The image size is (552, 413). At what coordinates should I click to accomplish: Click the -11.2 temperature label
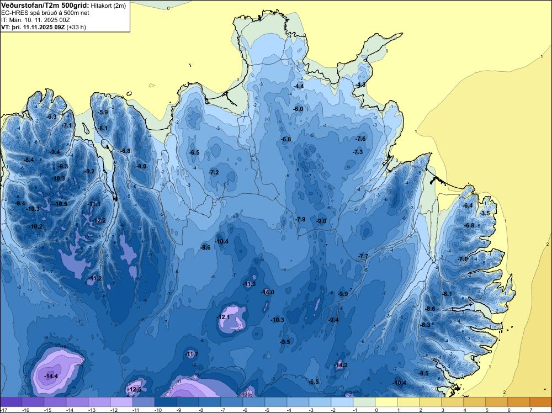pyautogui.click(x=95, y=278)
